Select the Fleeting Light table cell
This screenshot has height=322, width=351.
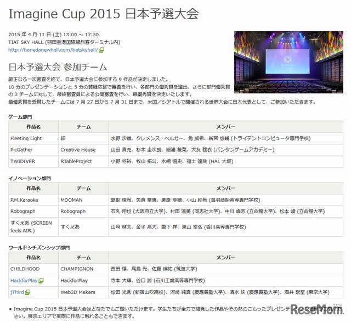pos(33,138)
